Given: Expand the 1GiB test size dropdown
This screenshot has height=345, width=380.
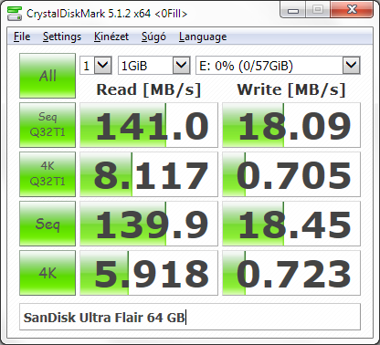Looking at the screenshot, I should [154, 65].
